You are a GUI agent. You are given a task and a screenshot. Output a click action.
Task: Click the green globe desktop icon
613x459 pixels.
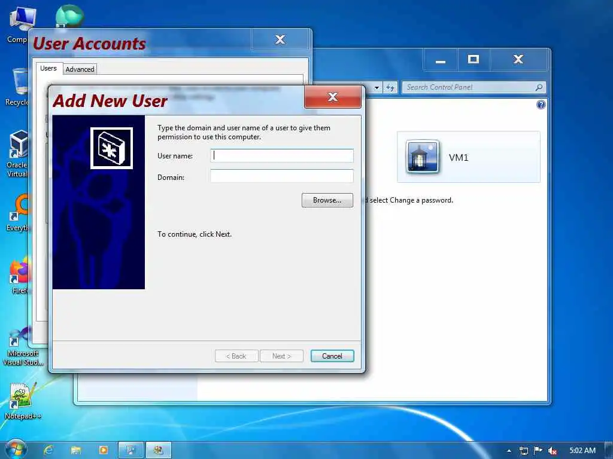pos(69,16)
